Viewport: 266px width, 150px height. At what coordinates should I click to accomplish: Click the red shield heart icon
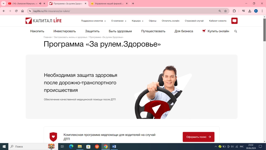(x=53, y=137)
